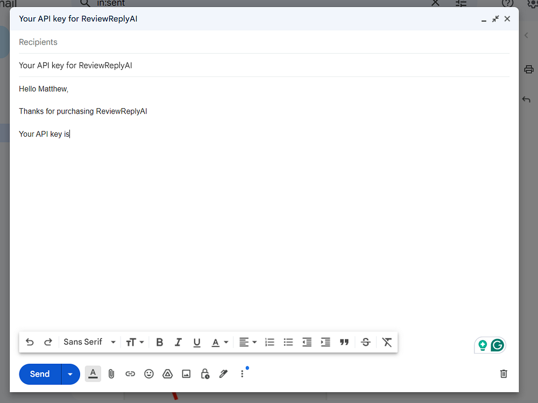Open Gmail support help icon
The image size is (538, 403).
pyautogui.click(x=507, y=3)
